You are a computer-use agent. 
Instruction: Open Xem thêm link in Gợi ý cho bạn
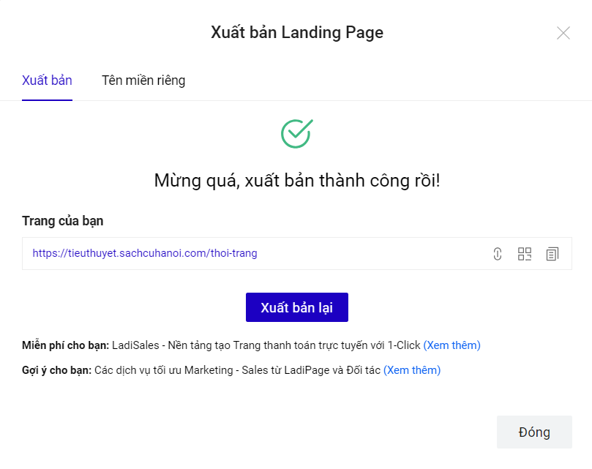click(x=412, y=369)
